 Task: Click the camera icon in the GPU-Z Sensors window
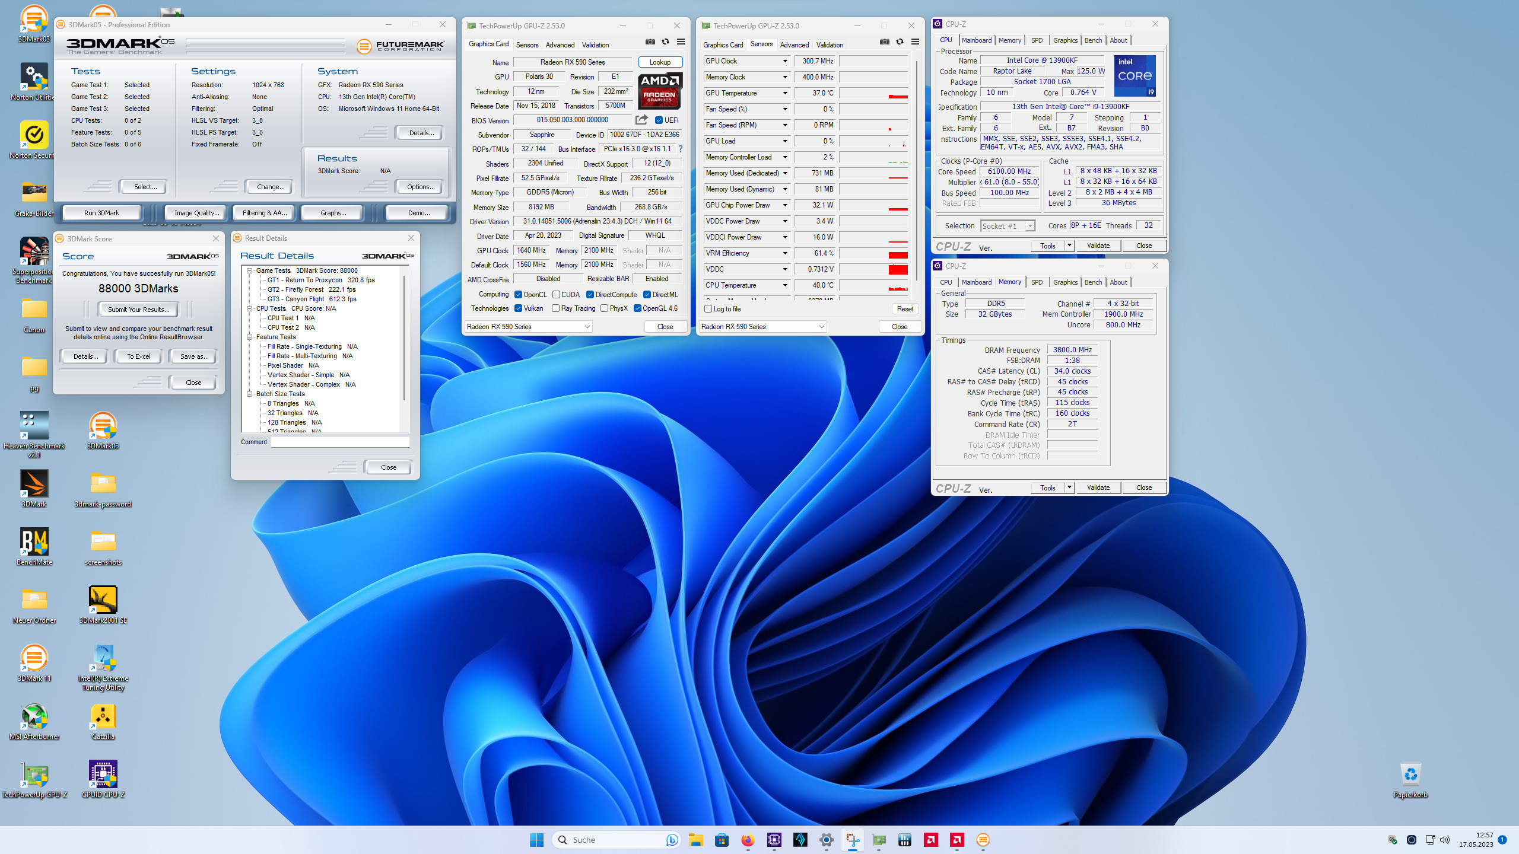click(885, 42)
